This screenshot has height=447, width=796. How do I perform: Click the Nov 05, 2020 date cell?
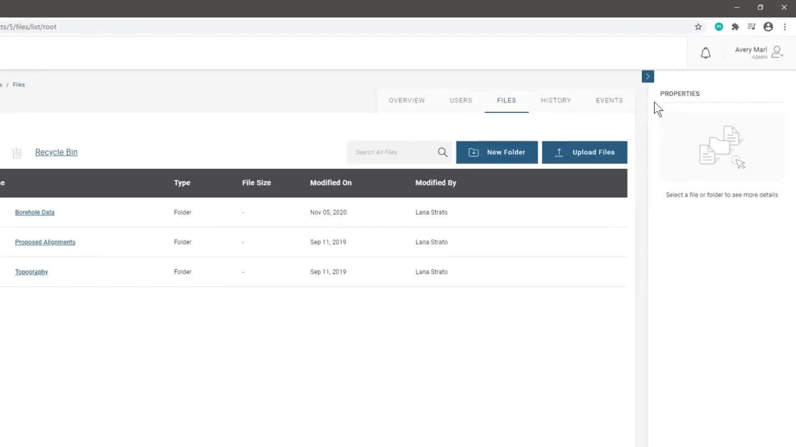[x=328, y=212]
